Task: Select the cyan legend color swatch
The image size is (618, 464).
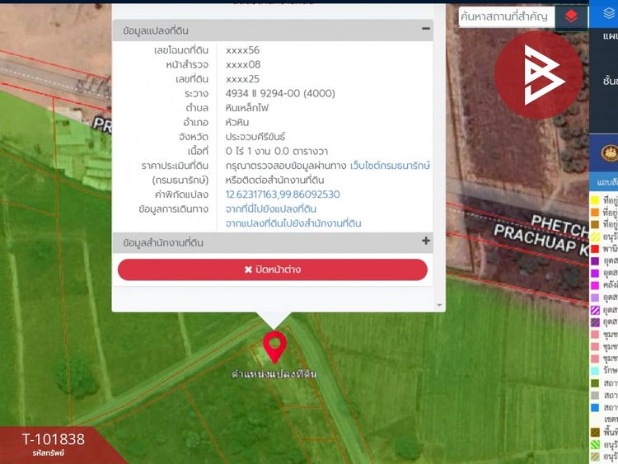Action: [x=595, y=370]
